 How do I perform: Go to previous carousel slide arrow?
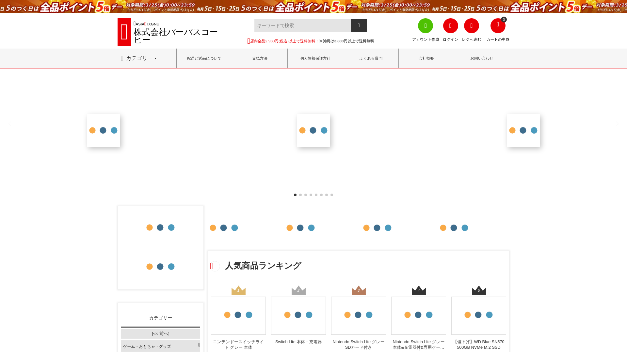(9, 124)
